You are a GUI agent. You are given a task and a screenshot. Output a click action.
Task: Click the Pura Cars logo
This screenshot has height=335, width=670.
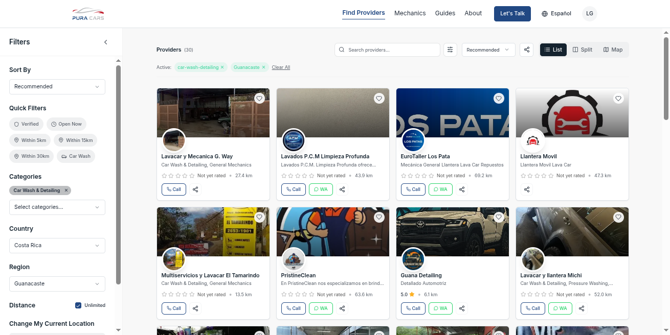coord(88,14)
